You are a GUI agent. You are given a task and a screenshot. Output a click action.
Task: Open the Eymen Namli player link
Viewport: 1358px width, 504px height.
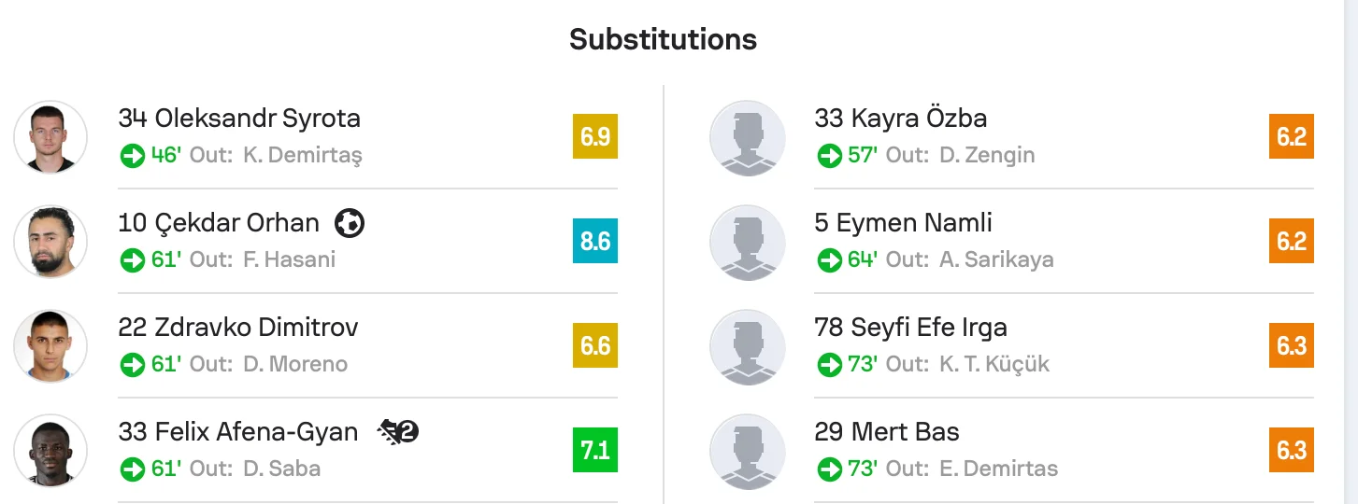click(x=904, y=223)
